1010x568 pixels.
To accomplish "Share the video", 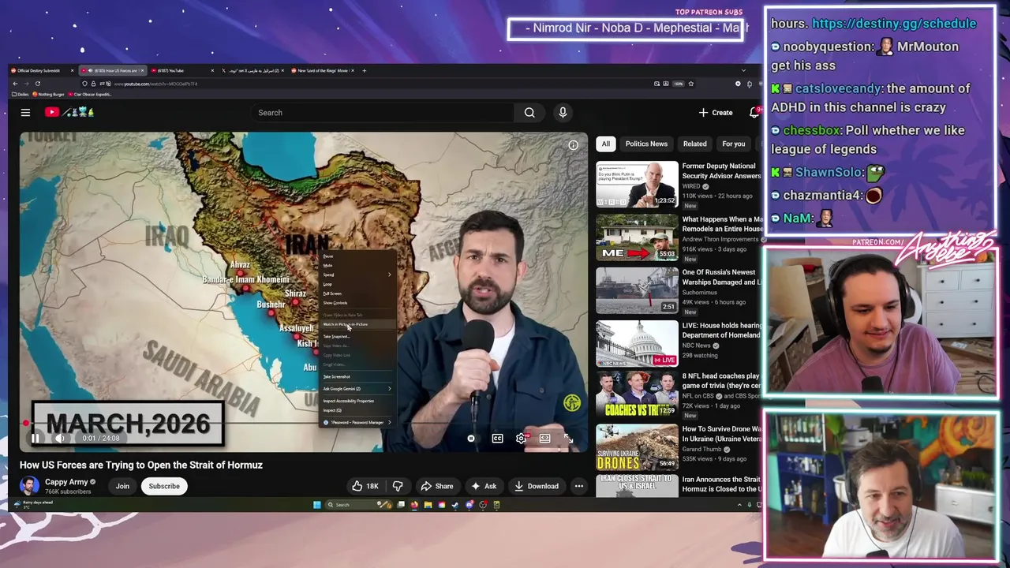I will (x=437, y=486).
